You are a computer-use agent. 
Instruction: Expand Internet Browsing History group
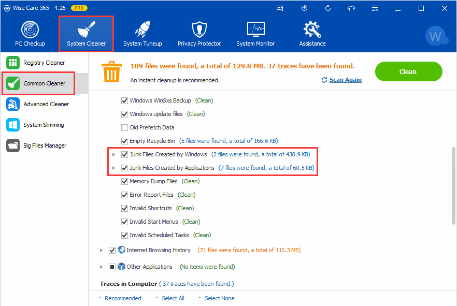(101, 250)
